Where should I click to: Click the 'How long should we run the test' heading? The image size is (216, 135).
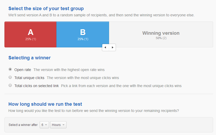[x=45, y=104]
